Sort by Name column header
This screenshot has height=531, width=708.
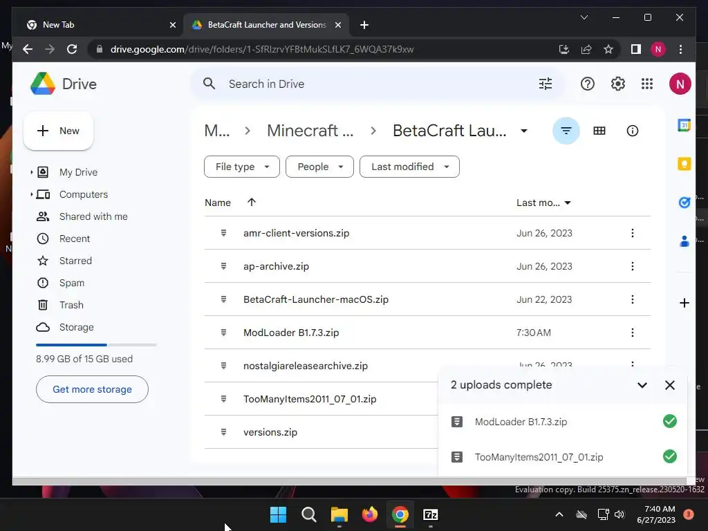pos(218,203)
